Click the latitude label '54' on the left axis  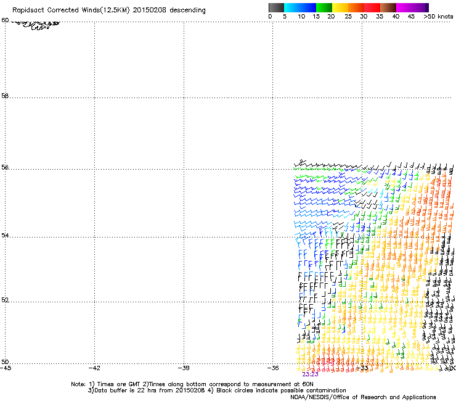pyautogui.click(x=5, y=235)
